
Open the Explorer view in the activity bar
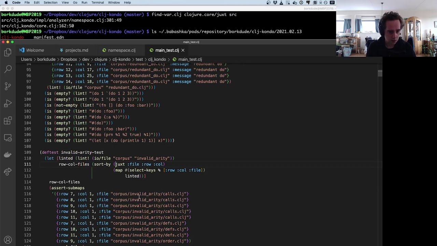8,52
